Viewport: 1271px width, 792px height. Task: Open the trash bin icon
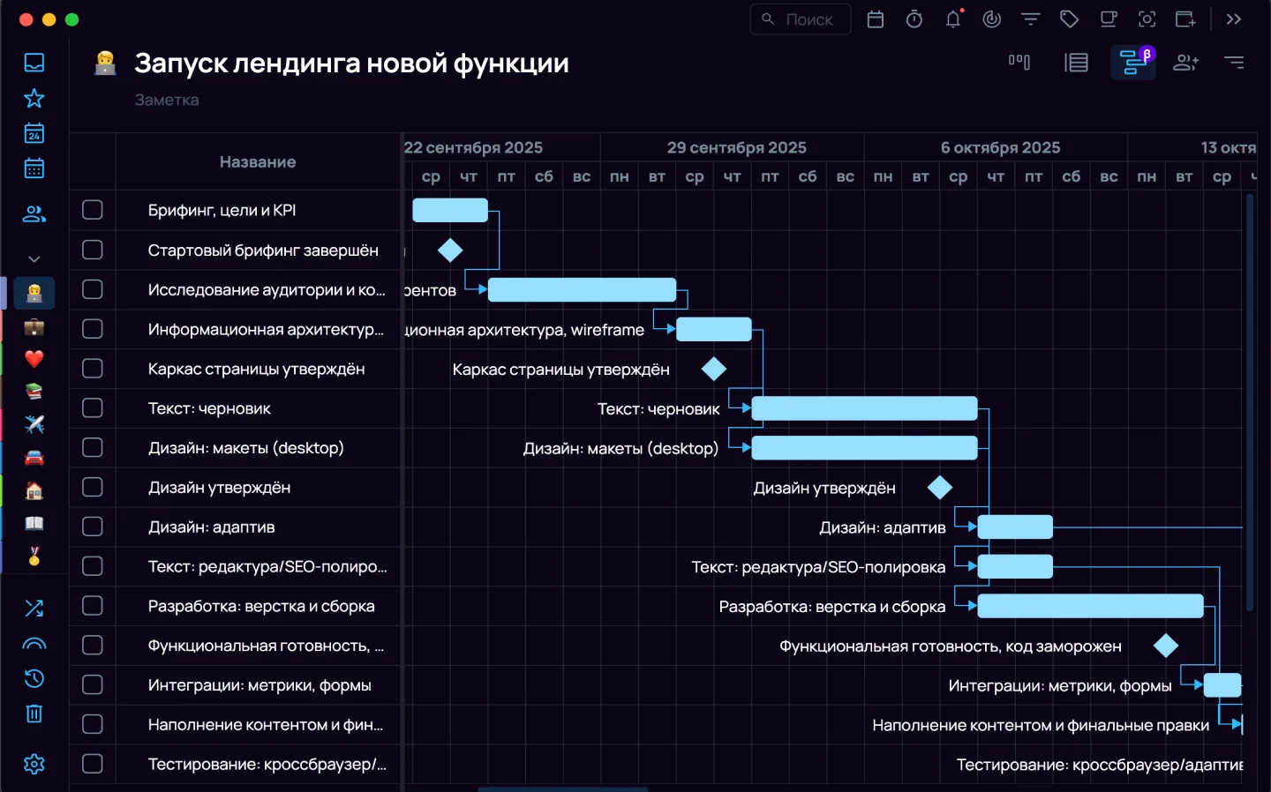pyautogui.click(x=34, y=714)
